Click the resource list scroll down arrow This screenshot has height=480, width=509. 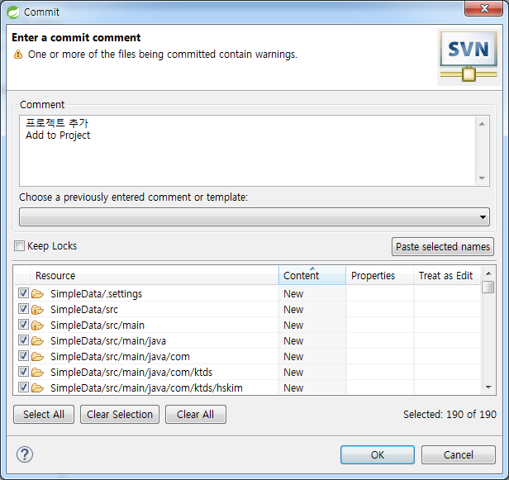[488, 387]
